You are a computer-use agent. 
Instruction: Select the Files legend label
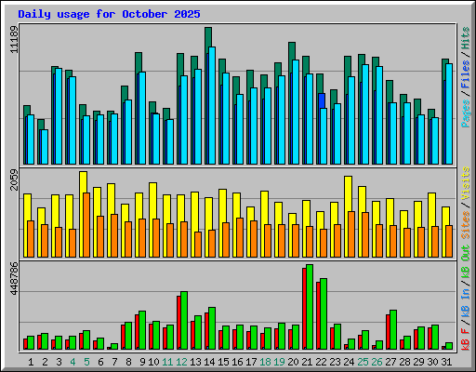(466, 74)
